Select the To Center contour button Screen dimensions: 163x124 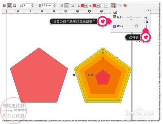pos(4,6)
